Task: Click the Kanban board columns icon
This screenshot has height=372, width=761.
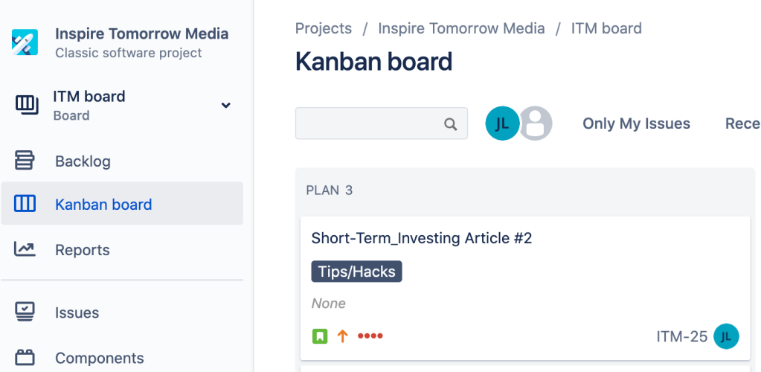Action: point(25,204)
